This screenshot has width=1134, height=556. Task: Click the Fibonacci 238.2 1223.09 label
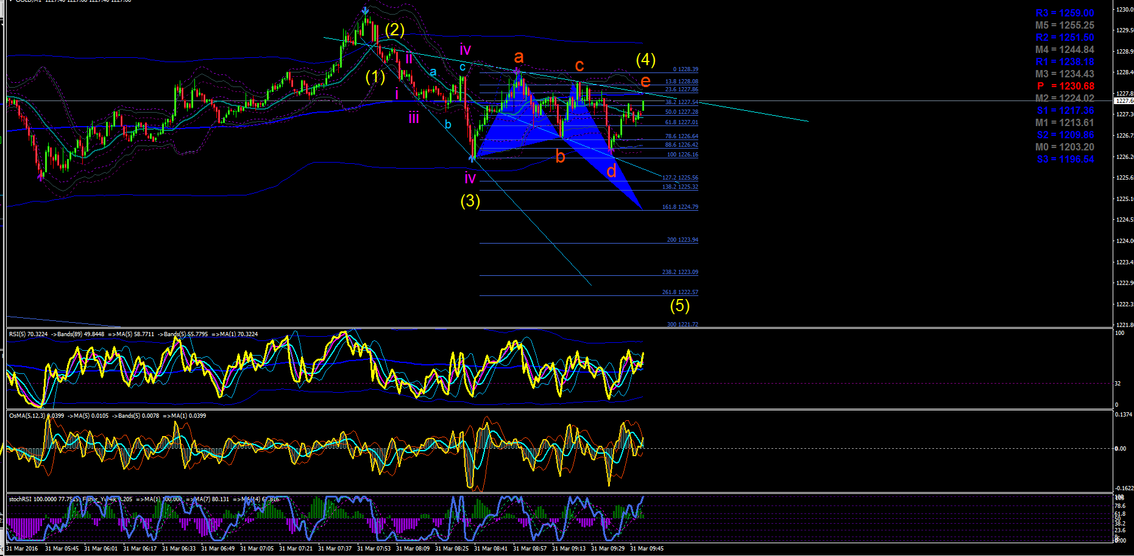(680, 272)
